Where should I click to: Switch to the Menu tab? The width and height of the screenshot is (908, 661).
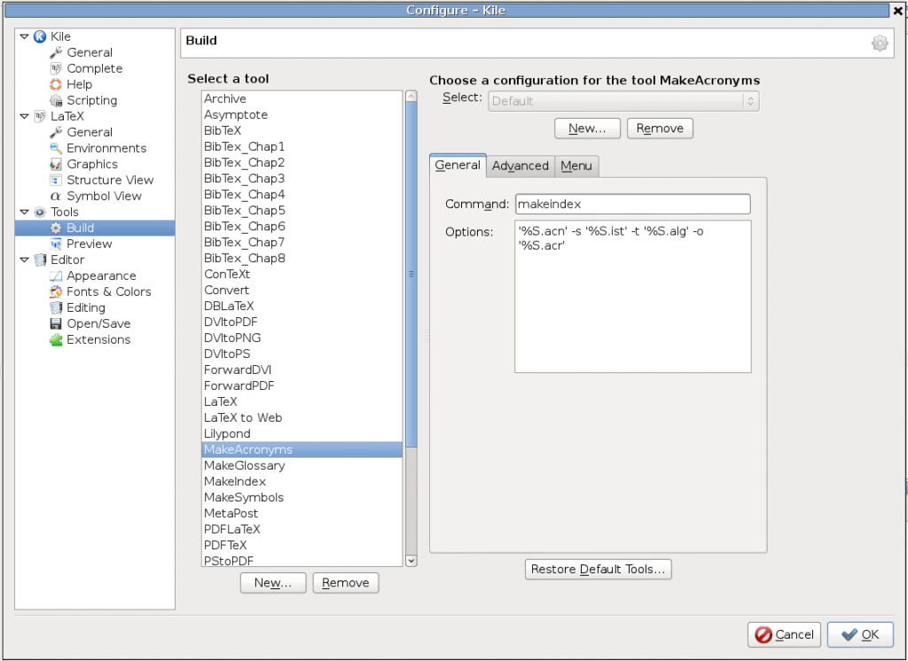(576, 166)
